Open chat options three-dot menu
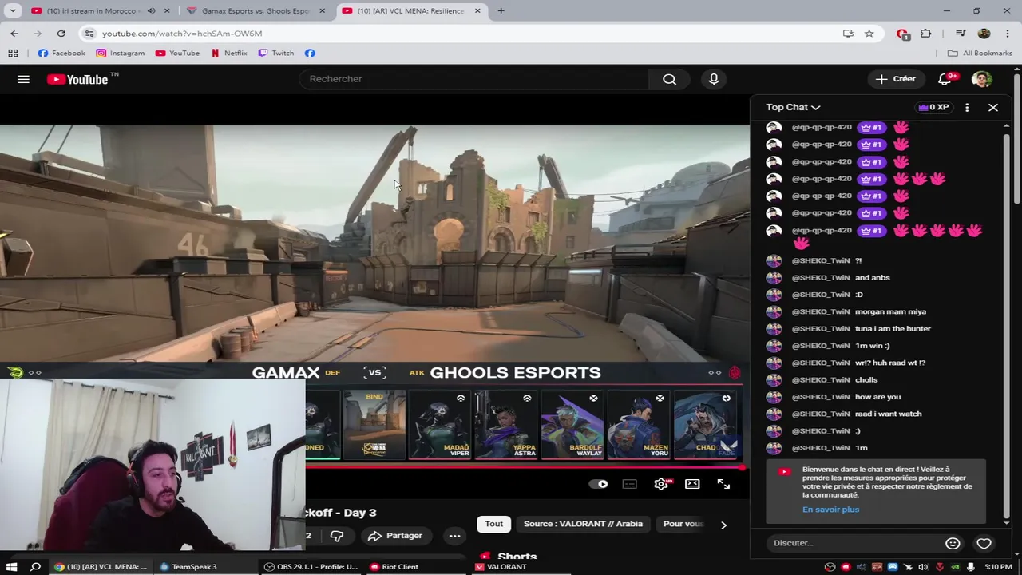 [x=967, y=107]
